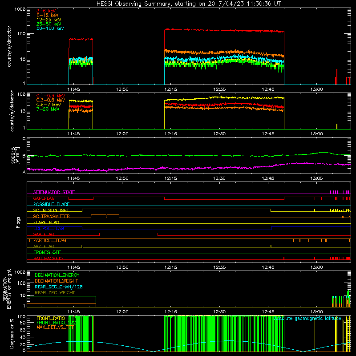The width and height of the screenshot is (356, 356).
Task: Click "counts/s/detector" axis title of top panel
Action: [x=9, y=46]
